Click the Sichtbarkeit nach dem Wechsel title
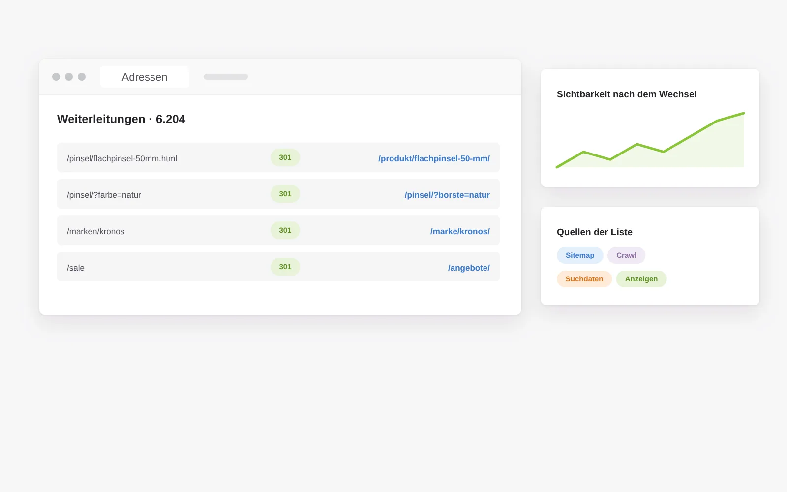Image resolution: width=787 pixels, height=492 pixels. click(x=627, y=94)
